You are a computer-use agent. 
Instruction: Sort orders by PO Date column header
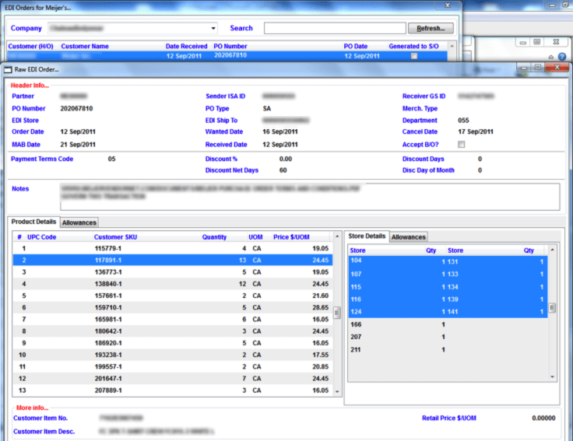[355, 47]
